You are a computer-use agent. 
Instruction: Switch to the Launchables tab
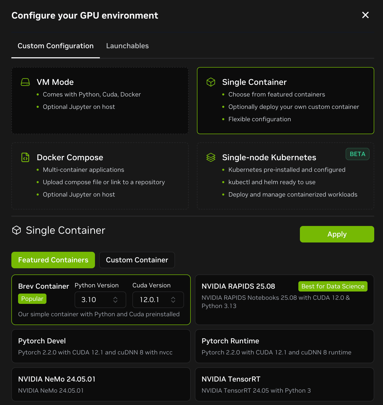point(127,46)
